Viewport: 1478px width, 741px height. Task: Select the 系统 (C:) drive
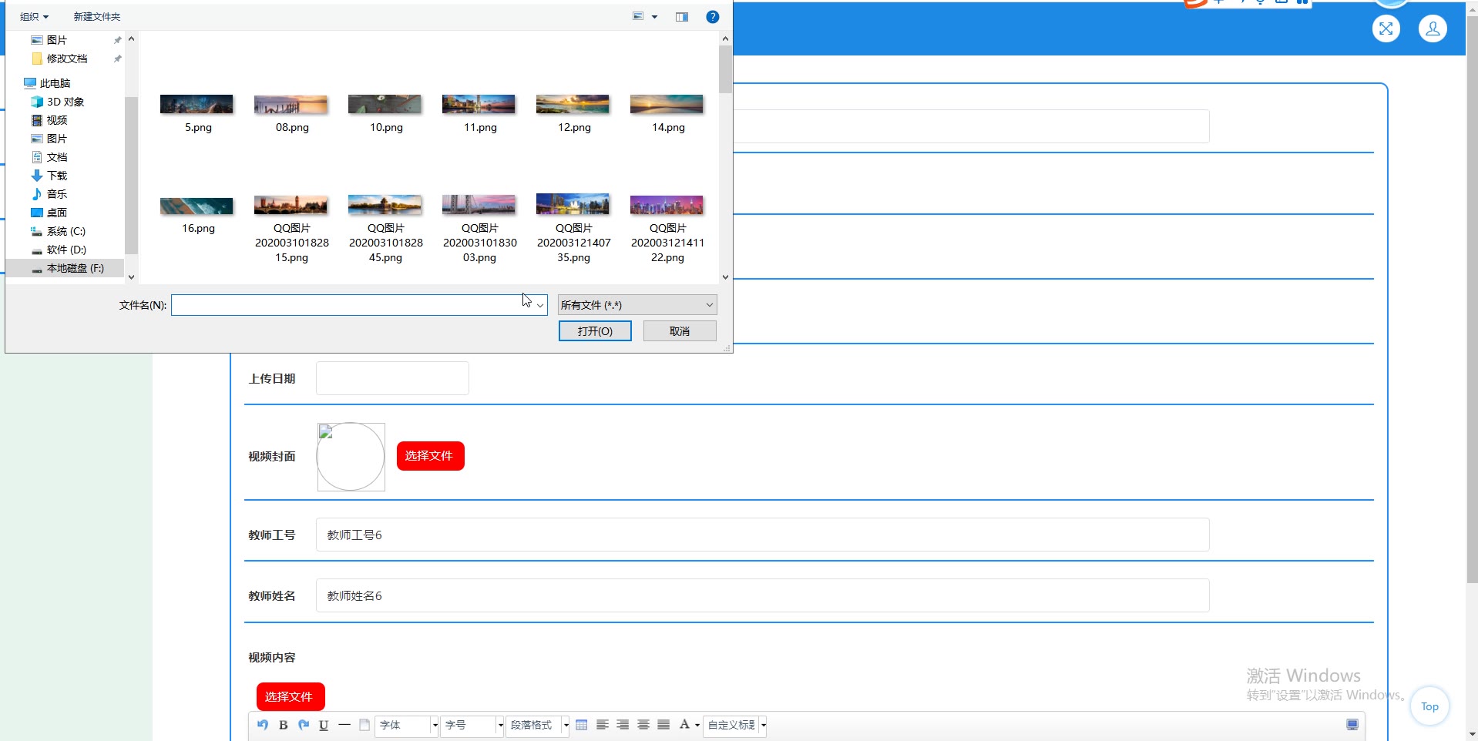tap(66, 231)
